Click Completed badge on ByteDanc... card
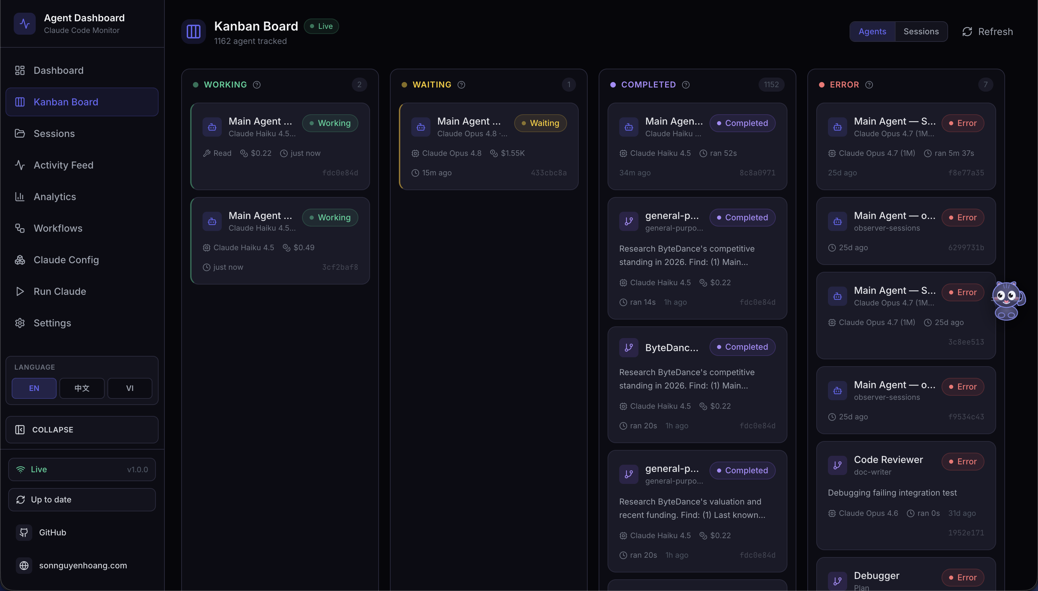Viewport: 1038px width, 591px height. click(742, 347)
